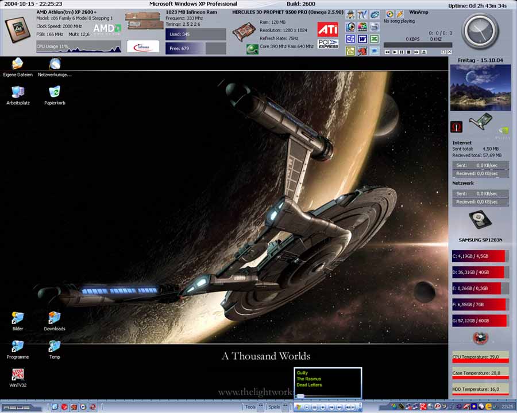Click the RAM Used 345 bar
Viewport: 517px width, 413px height.
click(x=195, y=34)
